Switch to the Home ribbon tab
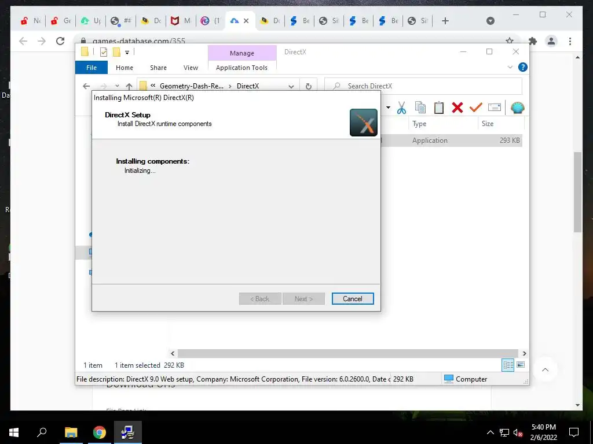The height and width of the screenshot is (444, 593). point(125,68)
